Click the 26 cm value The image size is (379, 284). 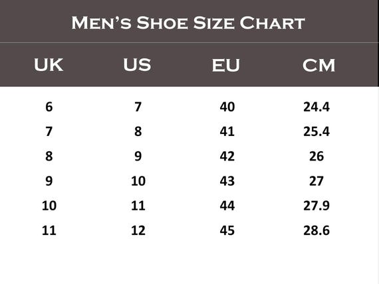point(316,156)
